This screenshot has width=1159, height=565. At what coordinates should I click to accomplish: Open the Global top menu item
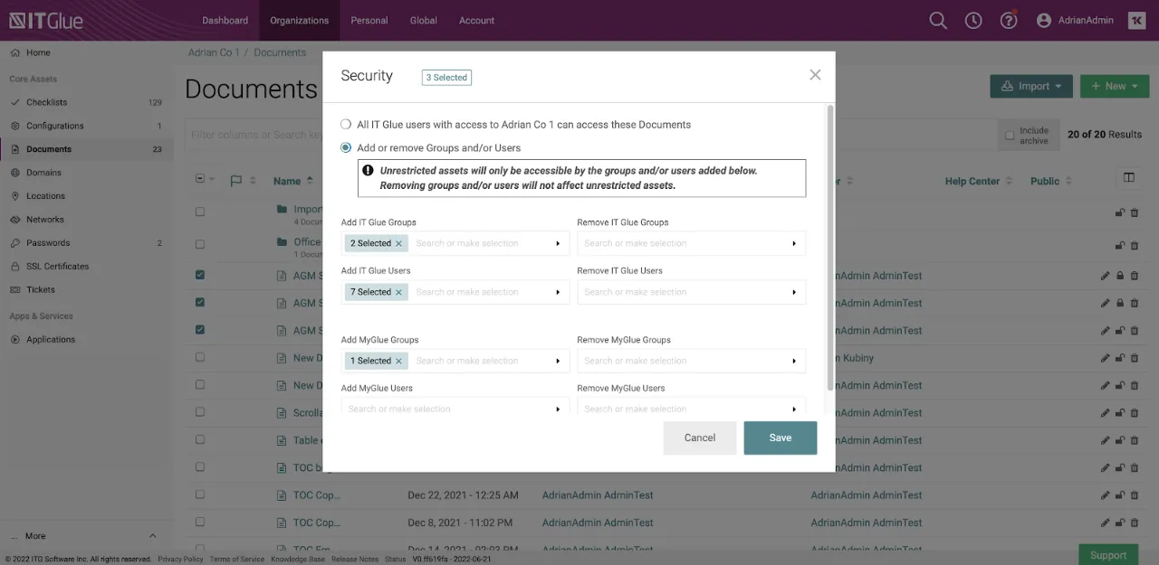point(423,21)
